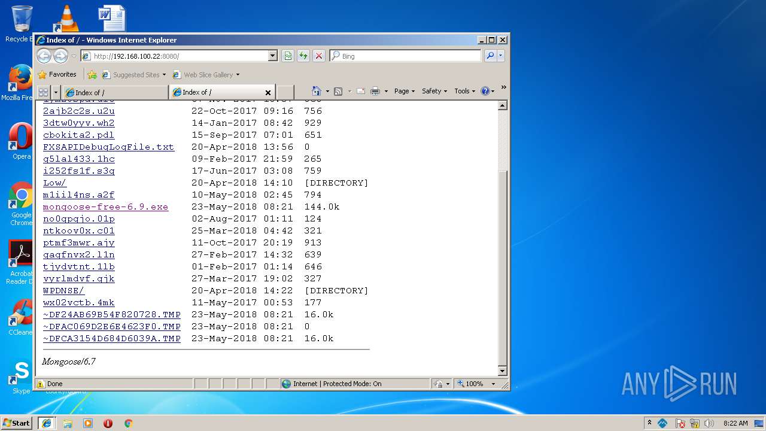This screenshot has width=766, height=431.
Task: Click the Home page icon
Action: pos(317,91)
